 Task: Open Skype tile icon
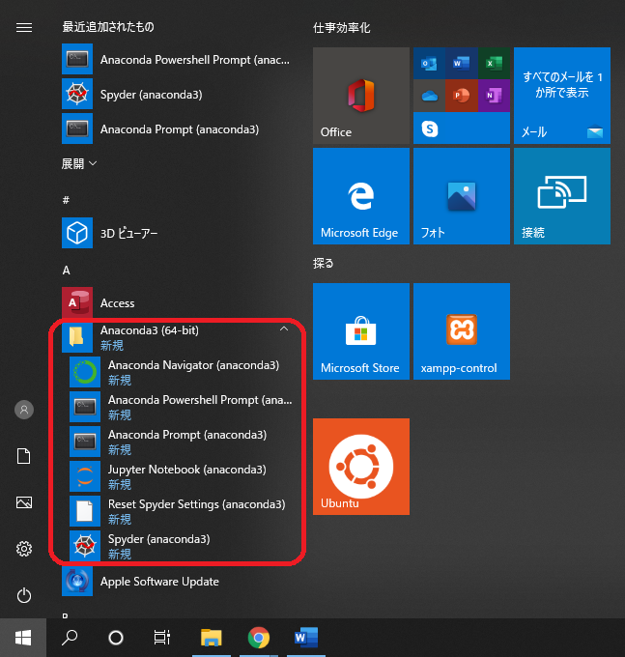[430, 129]
